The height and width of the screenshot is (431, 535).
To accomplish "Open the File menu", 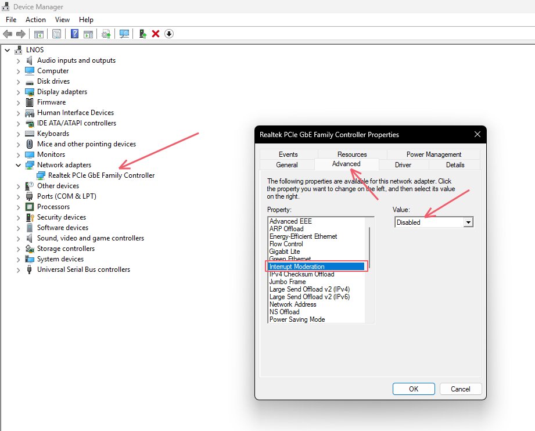I will pos(11,20).
